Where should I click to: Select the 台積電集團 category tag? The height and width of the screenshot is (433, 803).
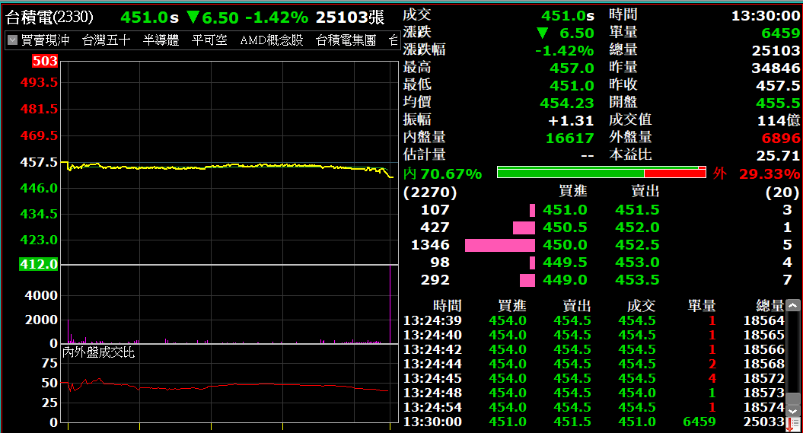point(346,40)
